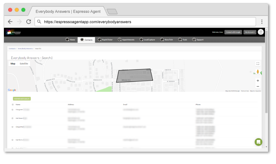Click the Connect with Google button
This screenshot has width=276, height=164.
click(233, 32)
